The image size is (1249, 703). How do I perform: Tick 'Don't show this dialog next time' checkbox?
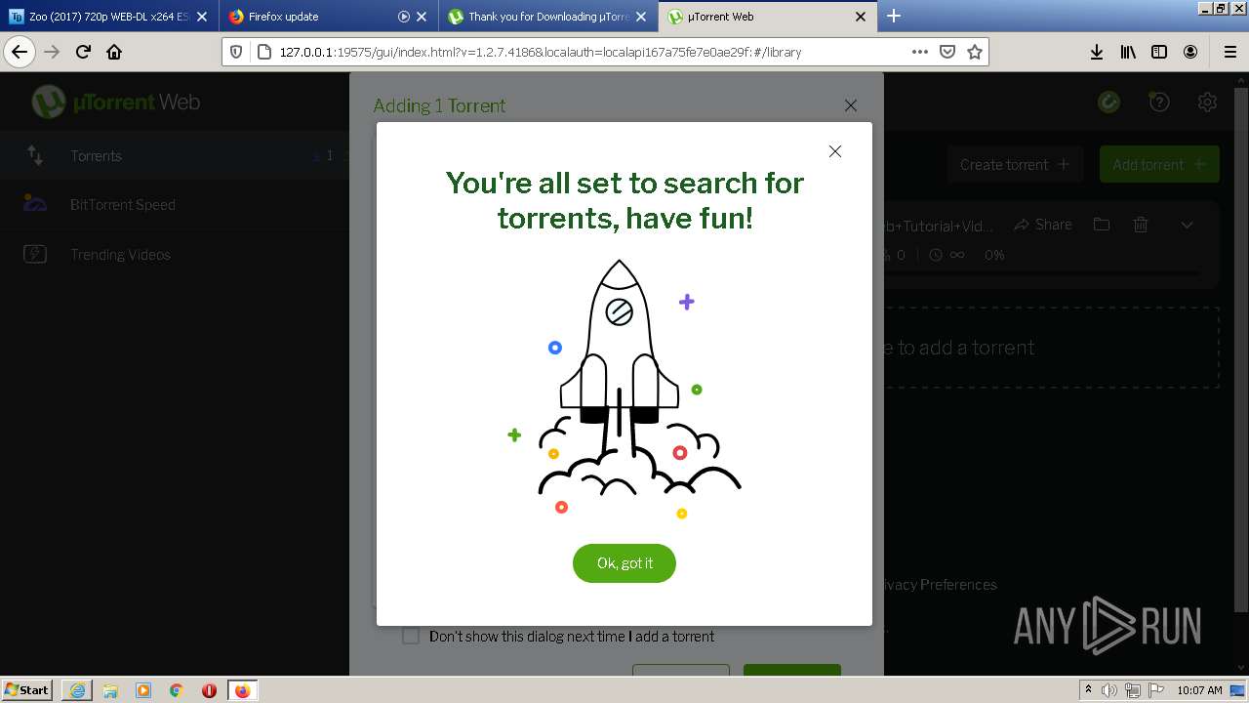pos(411,636)
